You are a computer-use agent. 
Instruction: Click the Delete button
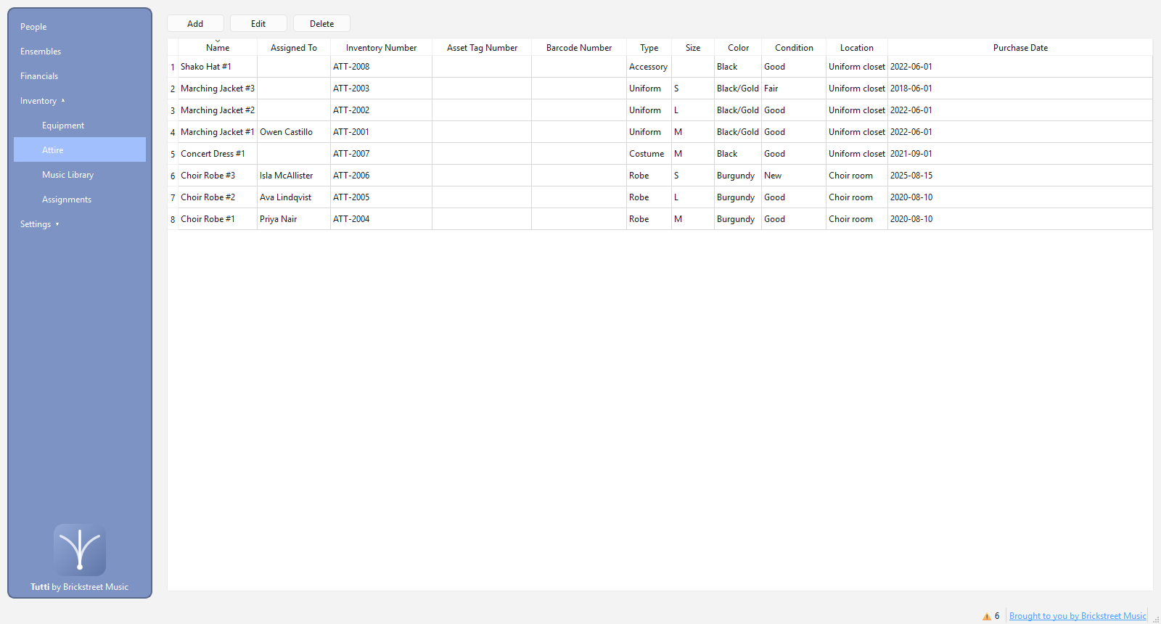321,24
